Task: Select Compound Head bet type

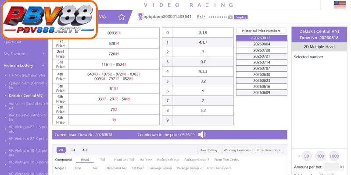Action: (x=85, y=160)
